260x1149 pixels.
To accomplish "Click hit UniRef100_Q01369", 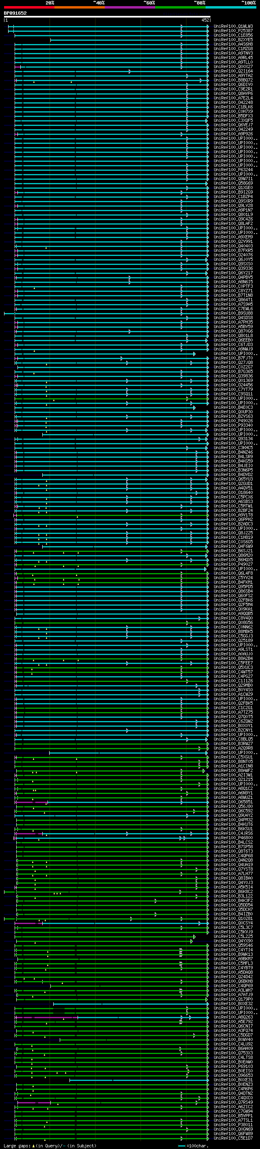I will coord(233,380).
